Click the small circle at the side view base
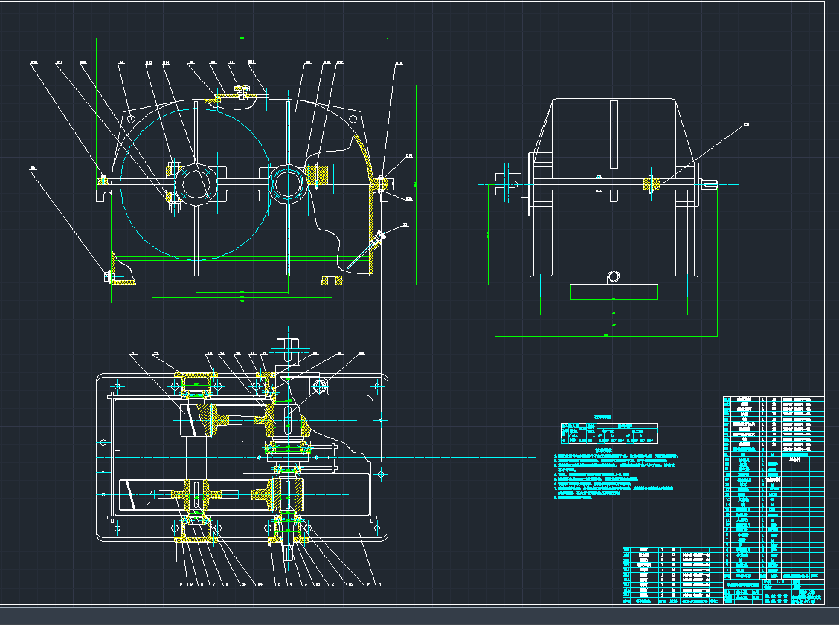This screenshot has height=625, width=839. click(x=614, y=277)
